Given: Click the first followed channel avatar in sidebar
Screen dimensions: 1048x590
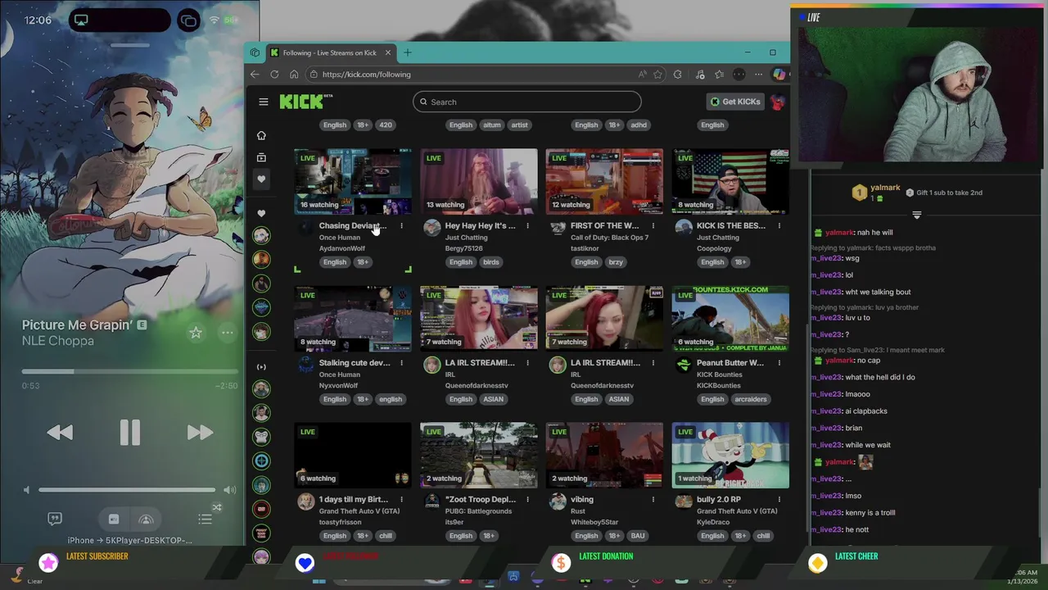Looking at the screenshot, I should [261, 236].
